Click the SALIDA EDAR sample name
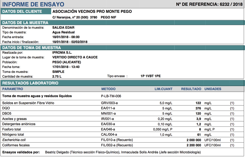The height and width of the screenshot is (157, 245). tap(63, 28)
